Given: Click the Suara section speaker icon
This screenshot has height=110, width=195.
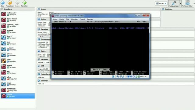Looking at the screenshot, I should (x=39, y=51).
